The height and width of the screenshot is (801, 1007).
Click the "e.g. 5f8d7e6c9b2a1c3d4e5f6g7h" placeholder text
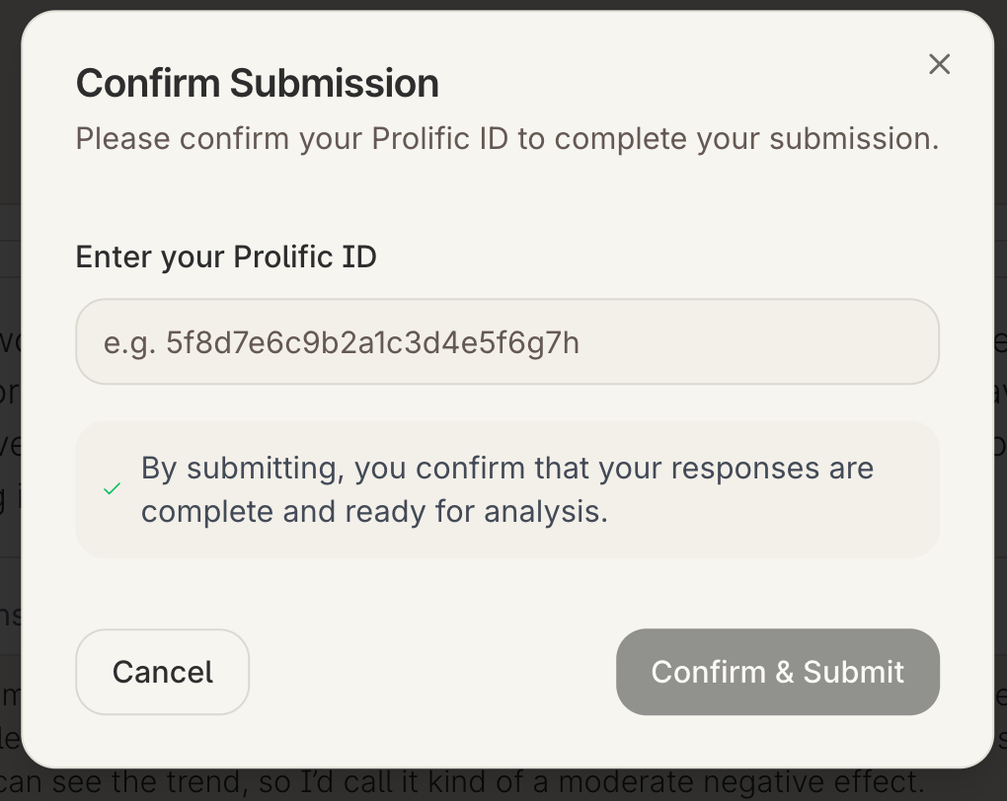342,342
